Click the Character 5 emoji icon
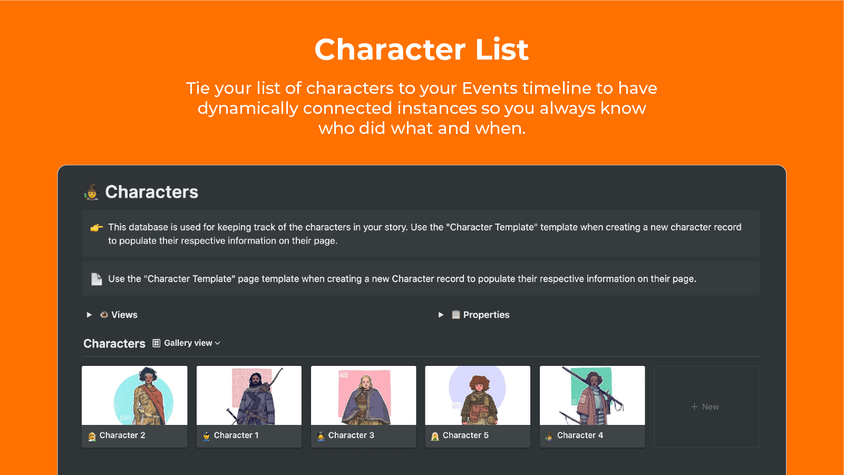This screenshot has width=844, height=475. tap(435, 436)
